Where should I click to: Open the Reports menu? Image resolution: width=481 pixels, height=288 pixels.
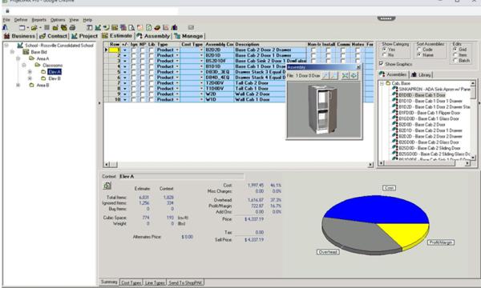39,20
